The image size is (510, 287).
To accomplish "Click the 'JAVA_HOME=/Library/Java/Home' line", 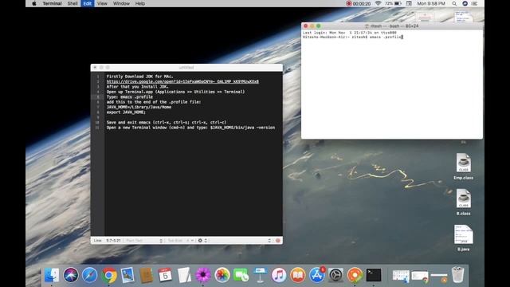I will pyautogui.click(x=139, y=107).
